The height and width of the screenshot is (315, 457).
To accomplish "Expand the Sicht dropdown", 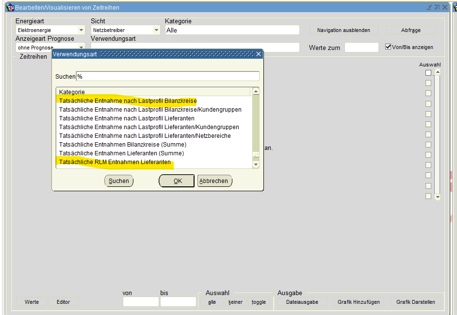I will click(156, 30).
